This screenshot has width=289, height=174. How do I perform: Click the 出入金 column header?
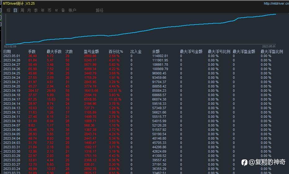(136, 51)
